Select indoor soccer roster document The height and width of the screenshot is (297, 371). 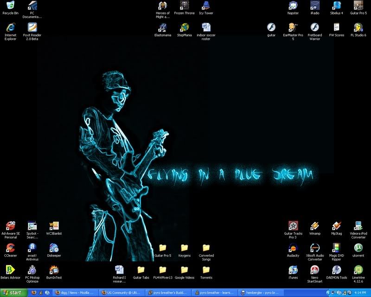(206, 27)
